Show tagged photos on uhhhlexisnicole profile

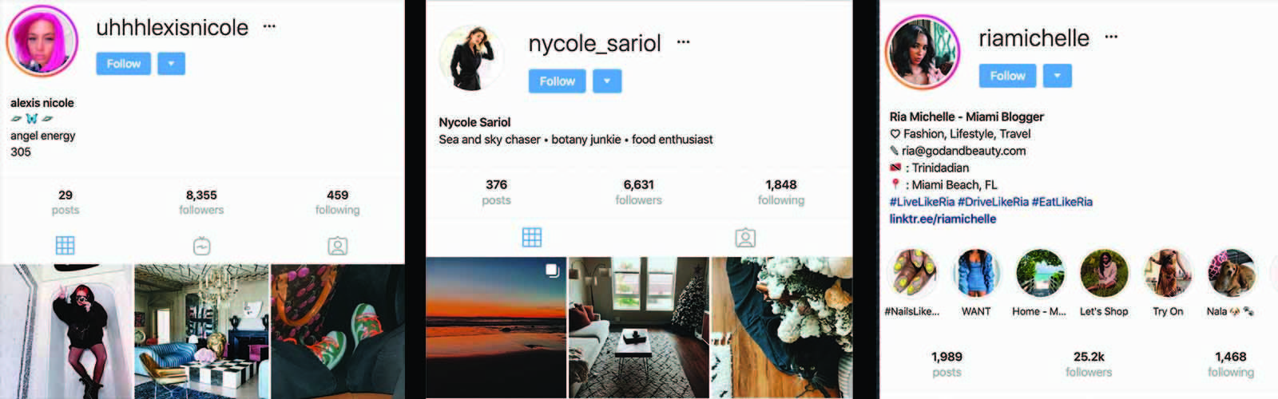coord(338,246)
